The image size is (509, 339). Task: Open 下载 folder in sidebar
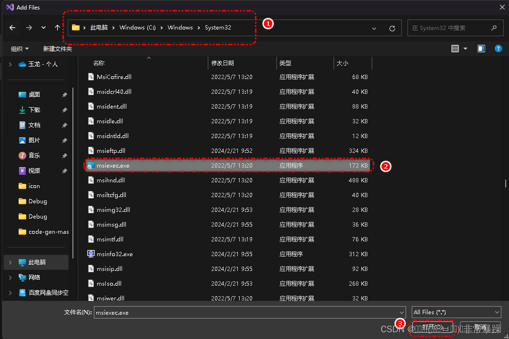(29, 110)
